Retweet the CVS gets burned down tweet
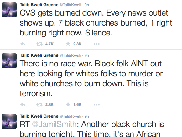The width and height of the screenshot is (182, 137). coord(39,44)
